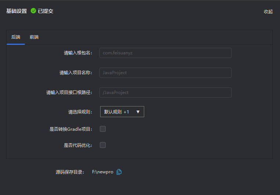Click the 是否转换Gradle项目 label text
The image size is (280, 195).
[71, 129]
